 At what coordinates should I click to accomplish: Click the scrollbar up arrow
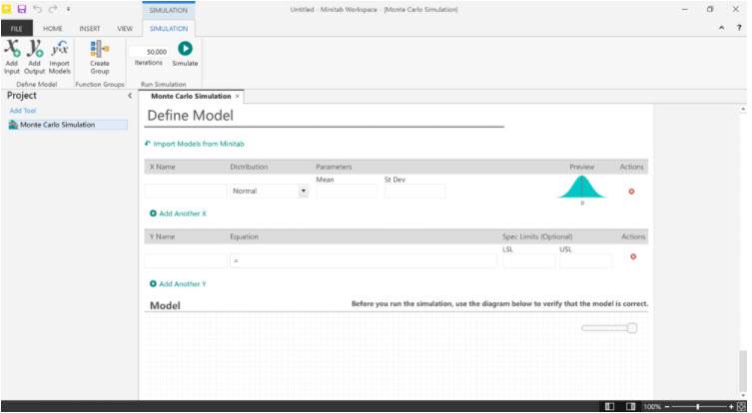tap(743, 110)
